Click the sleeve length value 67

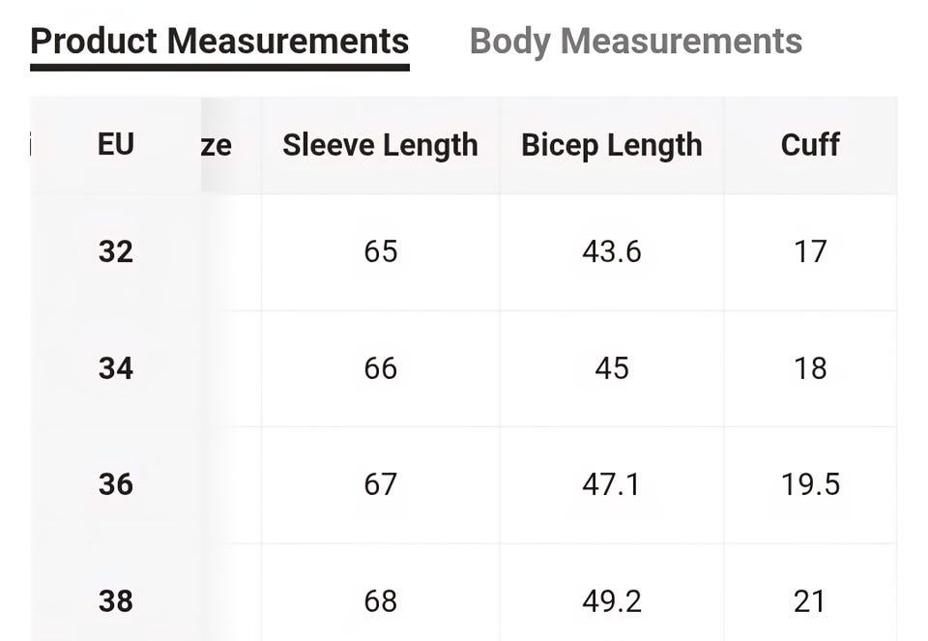pyautogui.click(x=381, y=484)
